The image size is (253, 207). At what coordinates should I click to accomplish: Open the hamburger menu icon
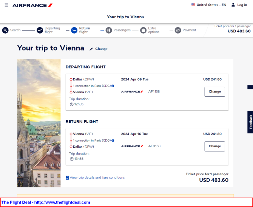click(6, 5)
